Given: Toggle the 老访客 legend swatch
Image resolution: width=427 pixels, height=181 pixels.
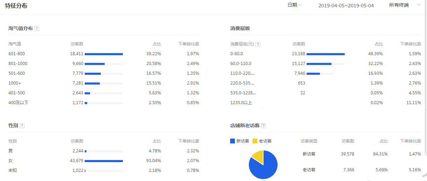Looking at the screenshot, I should [255, 141].
